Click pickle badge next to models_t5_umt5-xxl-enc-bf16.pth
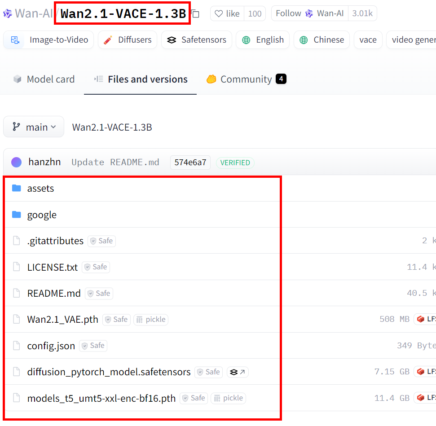This screenshot has width=436, height=426. coord(228,398)
